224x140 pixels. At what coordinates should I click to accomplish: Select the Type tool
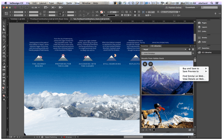4,40
